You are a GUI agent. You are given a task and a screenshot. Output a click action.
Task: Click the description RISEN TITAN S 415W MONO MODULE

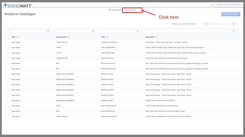point(160,101)
